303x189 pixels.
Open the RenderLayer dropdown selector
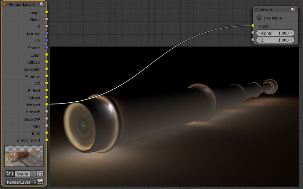click(x=21, y=182)
